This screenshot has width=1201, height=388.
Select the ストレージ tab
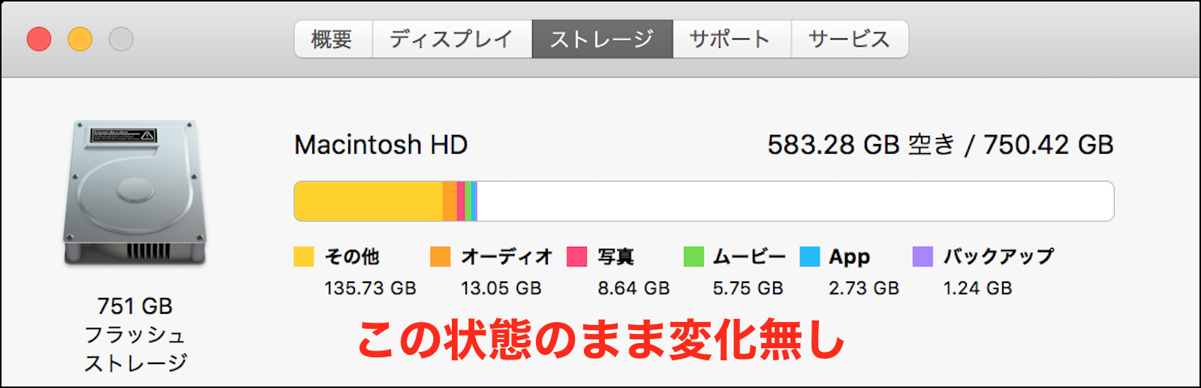coord(602,39)
